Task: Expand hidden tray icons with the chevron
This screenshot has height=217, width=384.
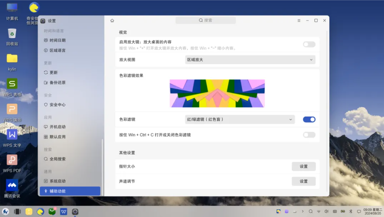Action: pos(302,211)
